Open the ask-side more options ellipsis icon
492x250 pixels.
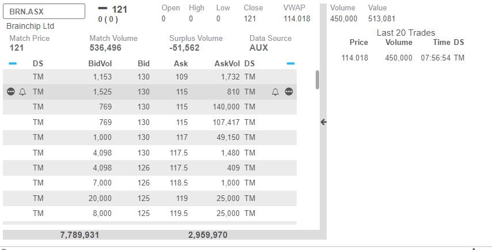[289, 92]
